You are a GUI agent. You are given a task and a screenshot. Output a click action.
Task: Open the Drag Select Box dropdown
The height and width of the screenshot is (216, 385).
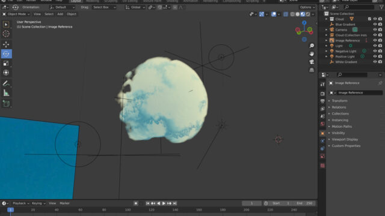[104, 7]
